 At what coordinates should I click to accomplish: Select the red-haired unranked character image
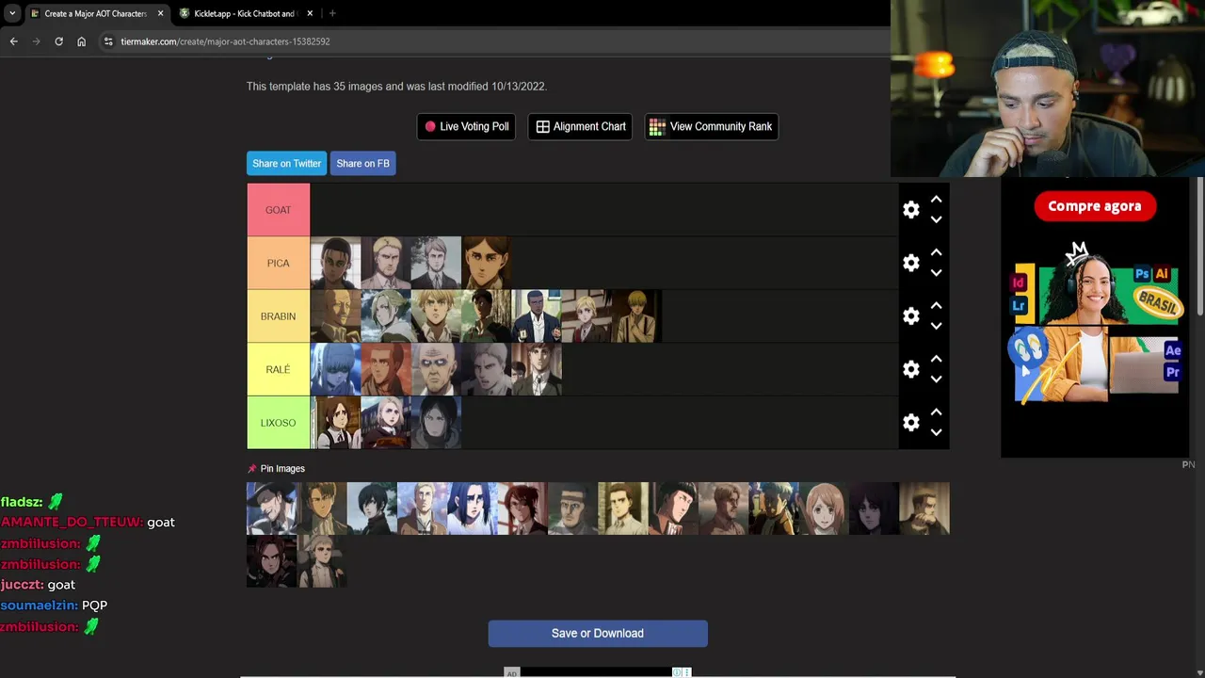click(x=522, y=508)
